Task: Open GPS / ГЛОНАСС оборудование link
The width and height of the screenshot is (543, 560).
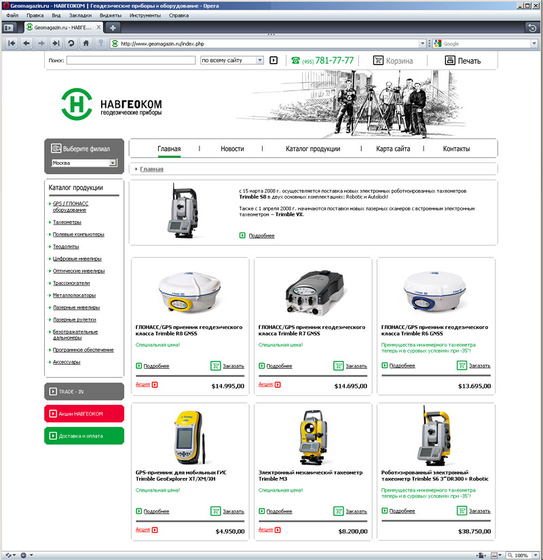Action: pos(71,206)
